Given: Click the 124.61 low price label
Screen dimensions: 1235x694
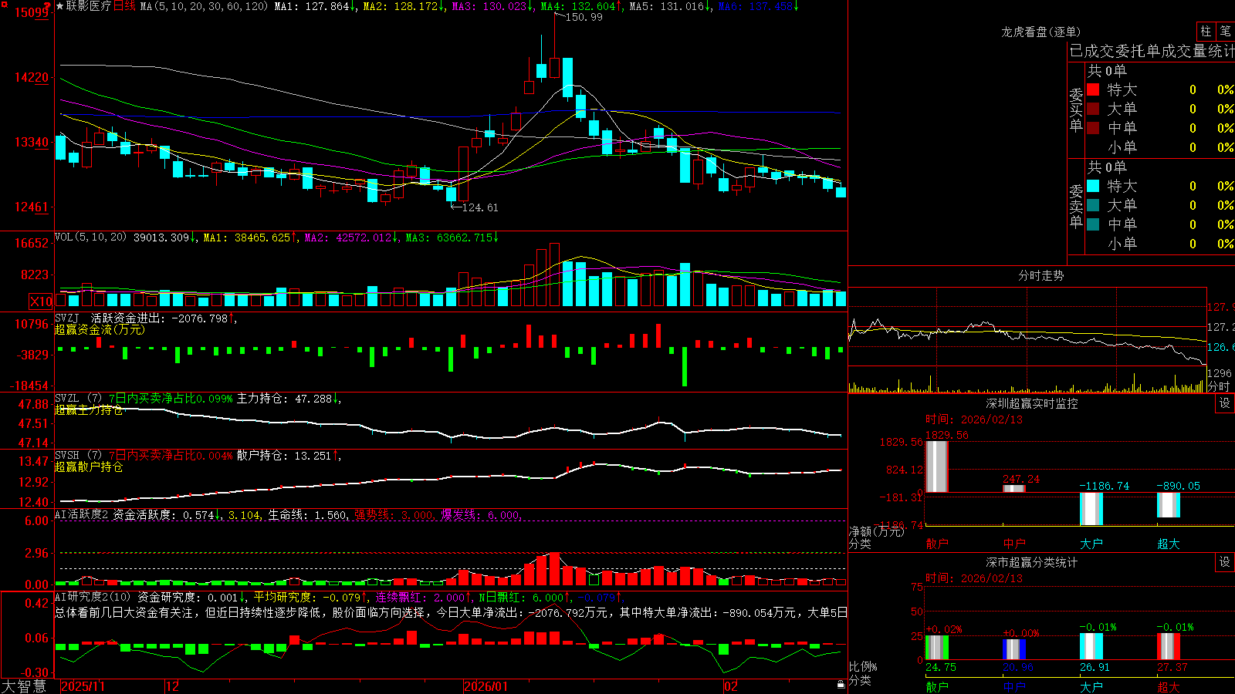Looking at the screenshot, I should coord(479,207).
